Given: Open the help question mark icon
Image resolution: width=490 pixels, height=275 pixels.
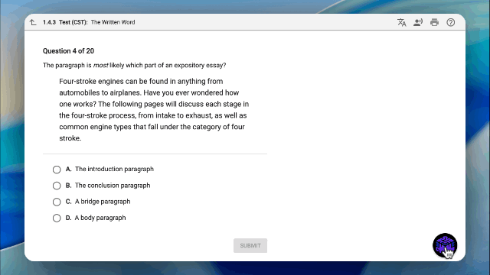Looking at the screenshot, I should (451, 22).
